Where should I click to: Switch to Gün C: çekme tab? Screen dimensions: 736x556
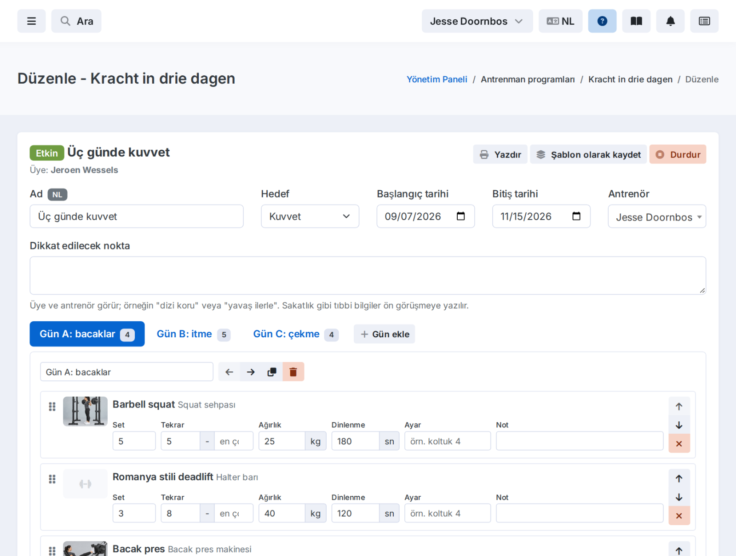295,334
